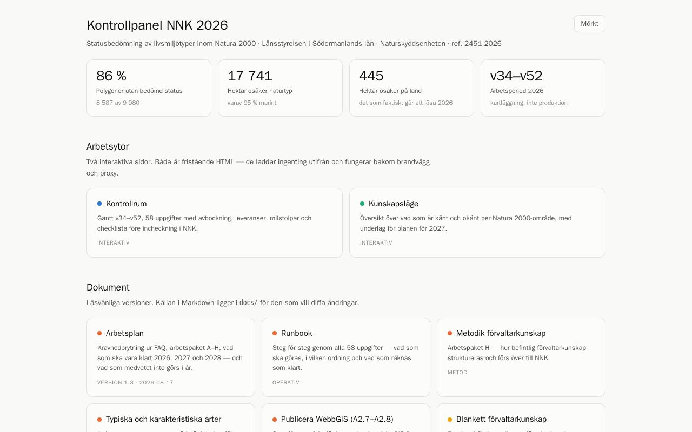The height and width of the screenshot is (432, 692).
Task: Click the "ref. 2451-2026" subtitle text
Action: tap(477, 44)
